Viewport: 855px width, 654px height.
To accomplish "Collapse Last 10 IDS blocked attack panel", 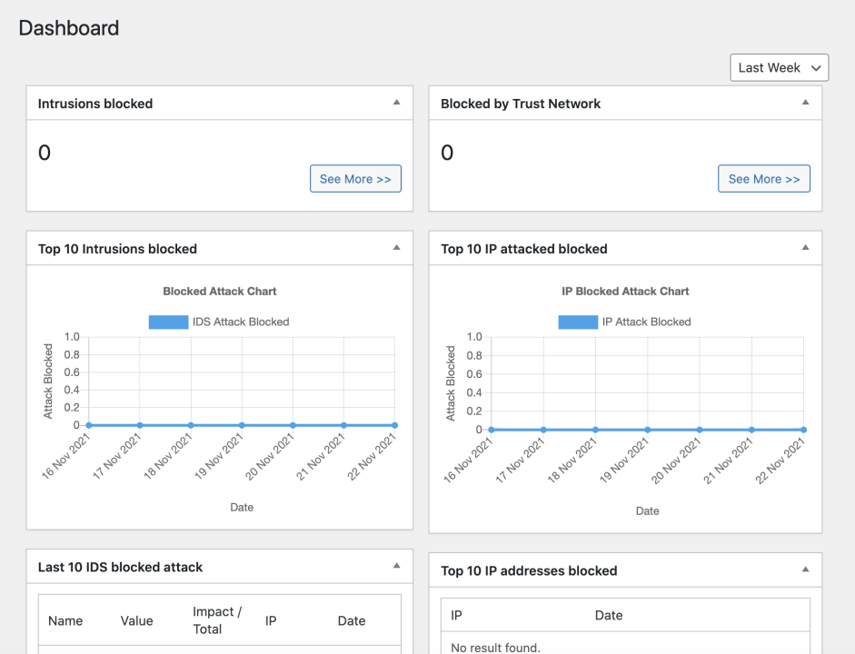I will pyautogui.click(x=396, y=566).
